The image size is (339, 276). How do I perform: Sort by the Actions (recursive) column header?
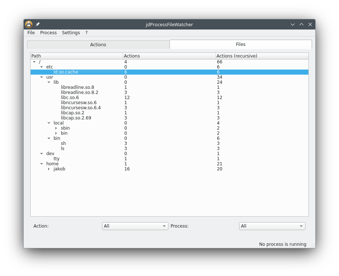tap(262, 56)
